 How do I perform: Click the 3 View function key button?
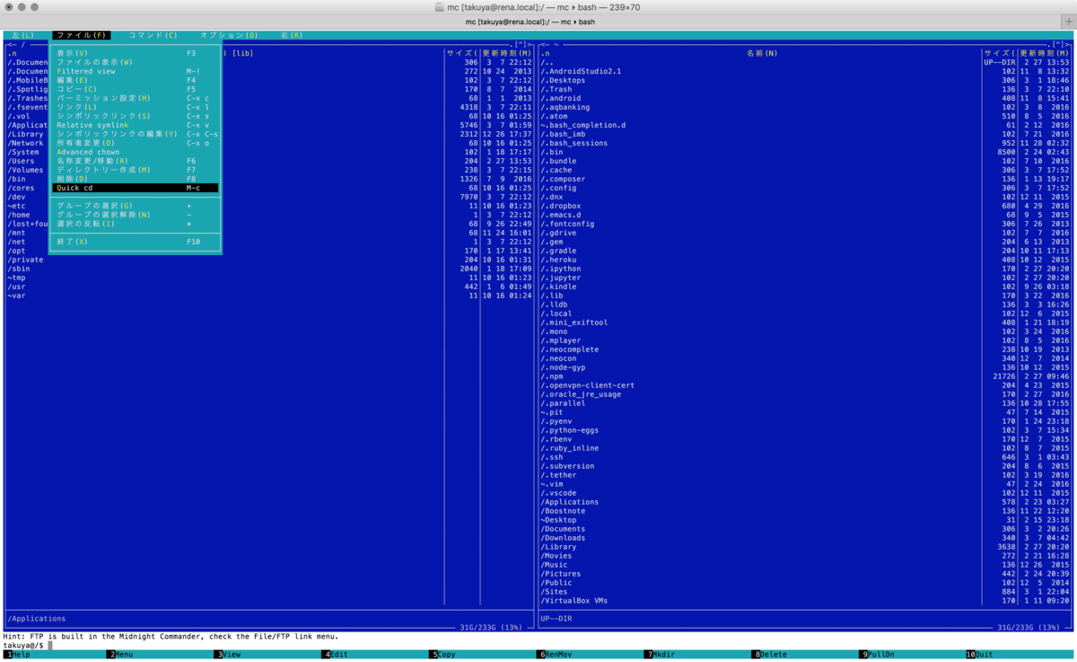(x=267, y=655)
